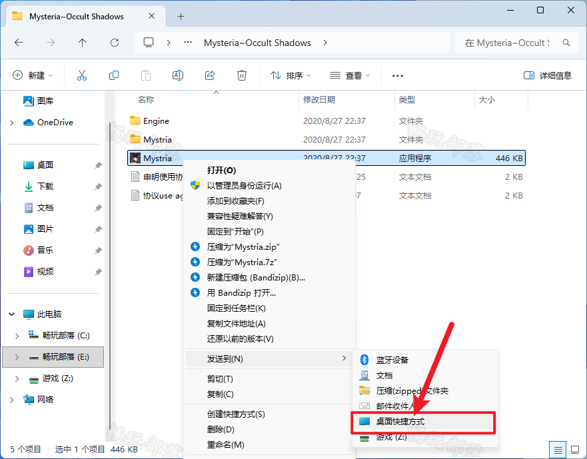Expand the 畅玩部落 (E:) drive
This screenshot has width=587, height=459.
tap(17, 357)
